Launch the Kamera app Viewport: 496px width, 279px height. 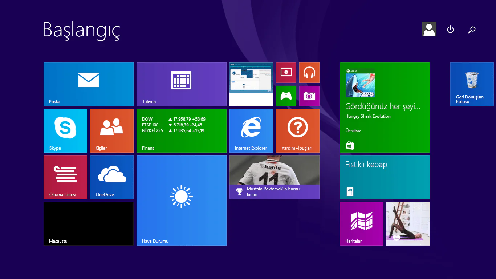(x=309, y=96)
